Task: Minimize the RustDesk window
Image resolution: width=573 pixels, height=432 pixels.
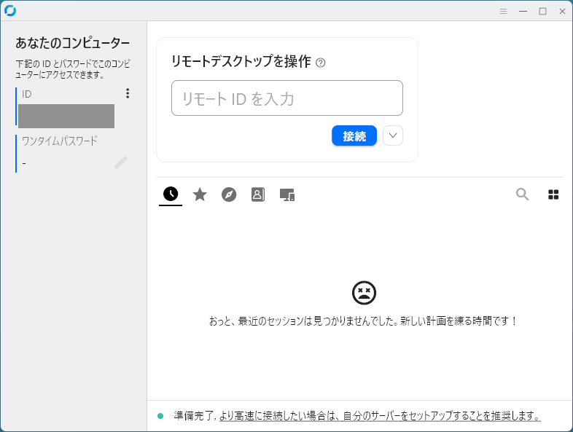Action: (523, 11)
